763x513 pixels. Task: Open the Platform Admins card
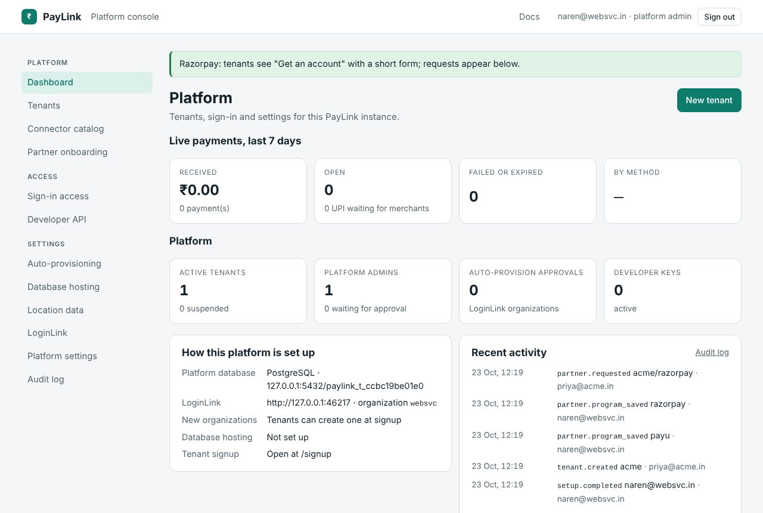coord(383,291)
